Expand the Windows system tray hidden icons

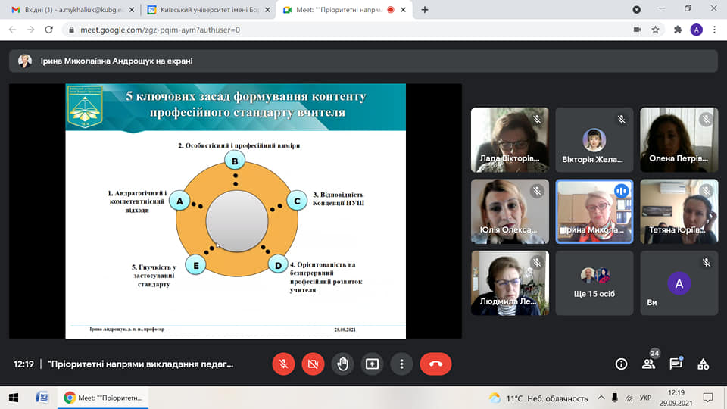601,398
